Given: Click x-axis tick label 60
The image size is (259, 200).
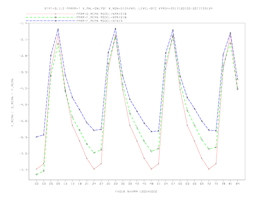Looking at the screenshot, I should click(x=180, y=184).
